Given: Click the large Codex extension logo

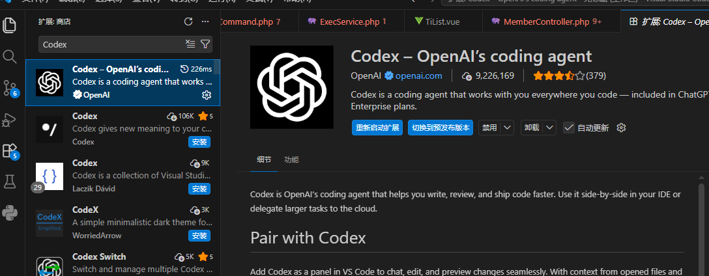Looking at the screenshot, I should 292,87.
